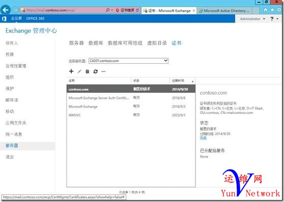The width and height of the screenshot is (284, 202).
Task: Refresh the page from address bar
Action: (137, 10)
